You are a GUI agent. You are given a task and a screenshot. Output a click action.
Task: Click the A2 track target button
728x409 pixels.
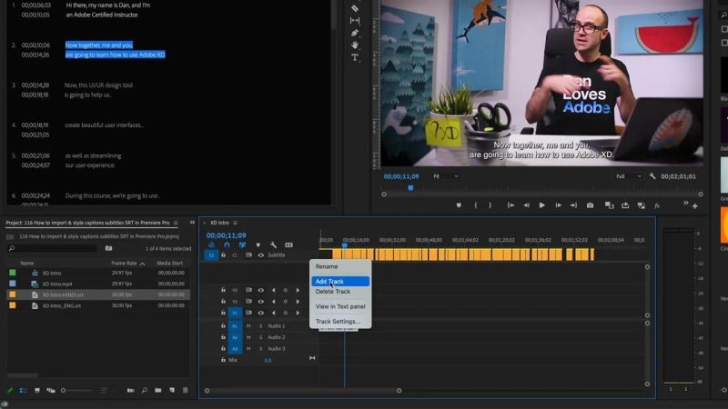click(235, 337)
